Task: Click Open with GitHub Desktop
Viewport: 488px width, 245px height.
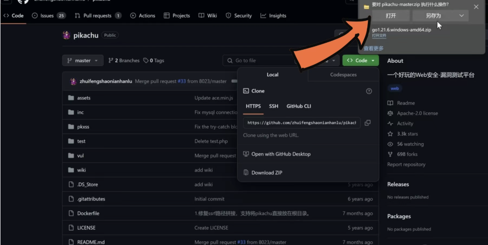Action: pos(277,154)
